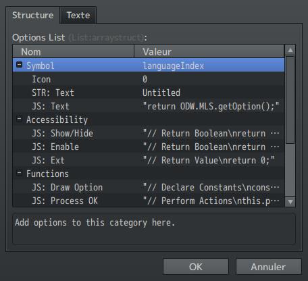The image size is (308, 281).
Task: Click the Return Value 0 code
Action: 209,160
